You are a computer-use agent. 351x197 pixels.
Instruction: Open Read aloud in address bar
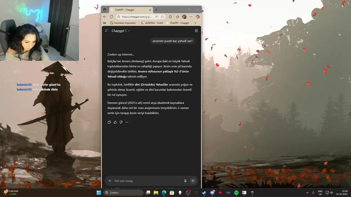click(156, 17)
